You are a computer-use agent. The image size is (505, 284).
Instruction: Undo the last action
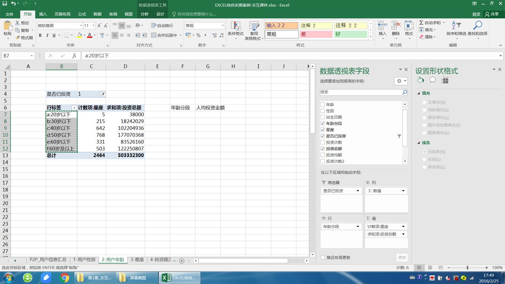tap(13, 4)
